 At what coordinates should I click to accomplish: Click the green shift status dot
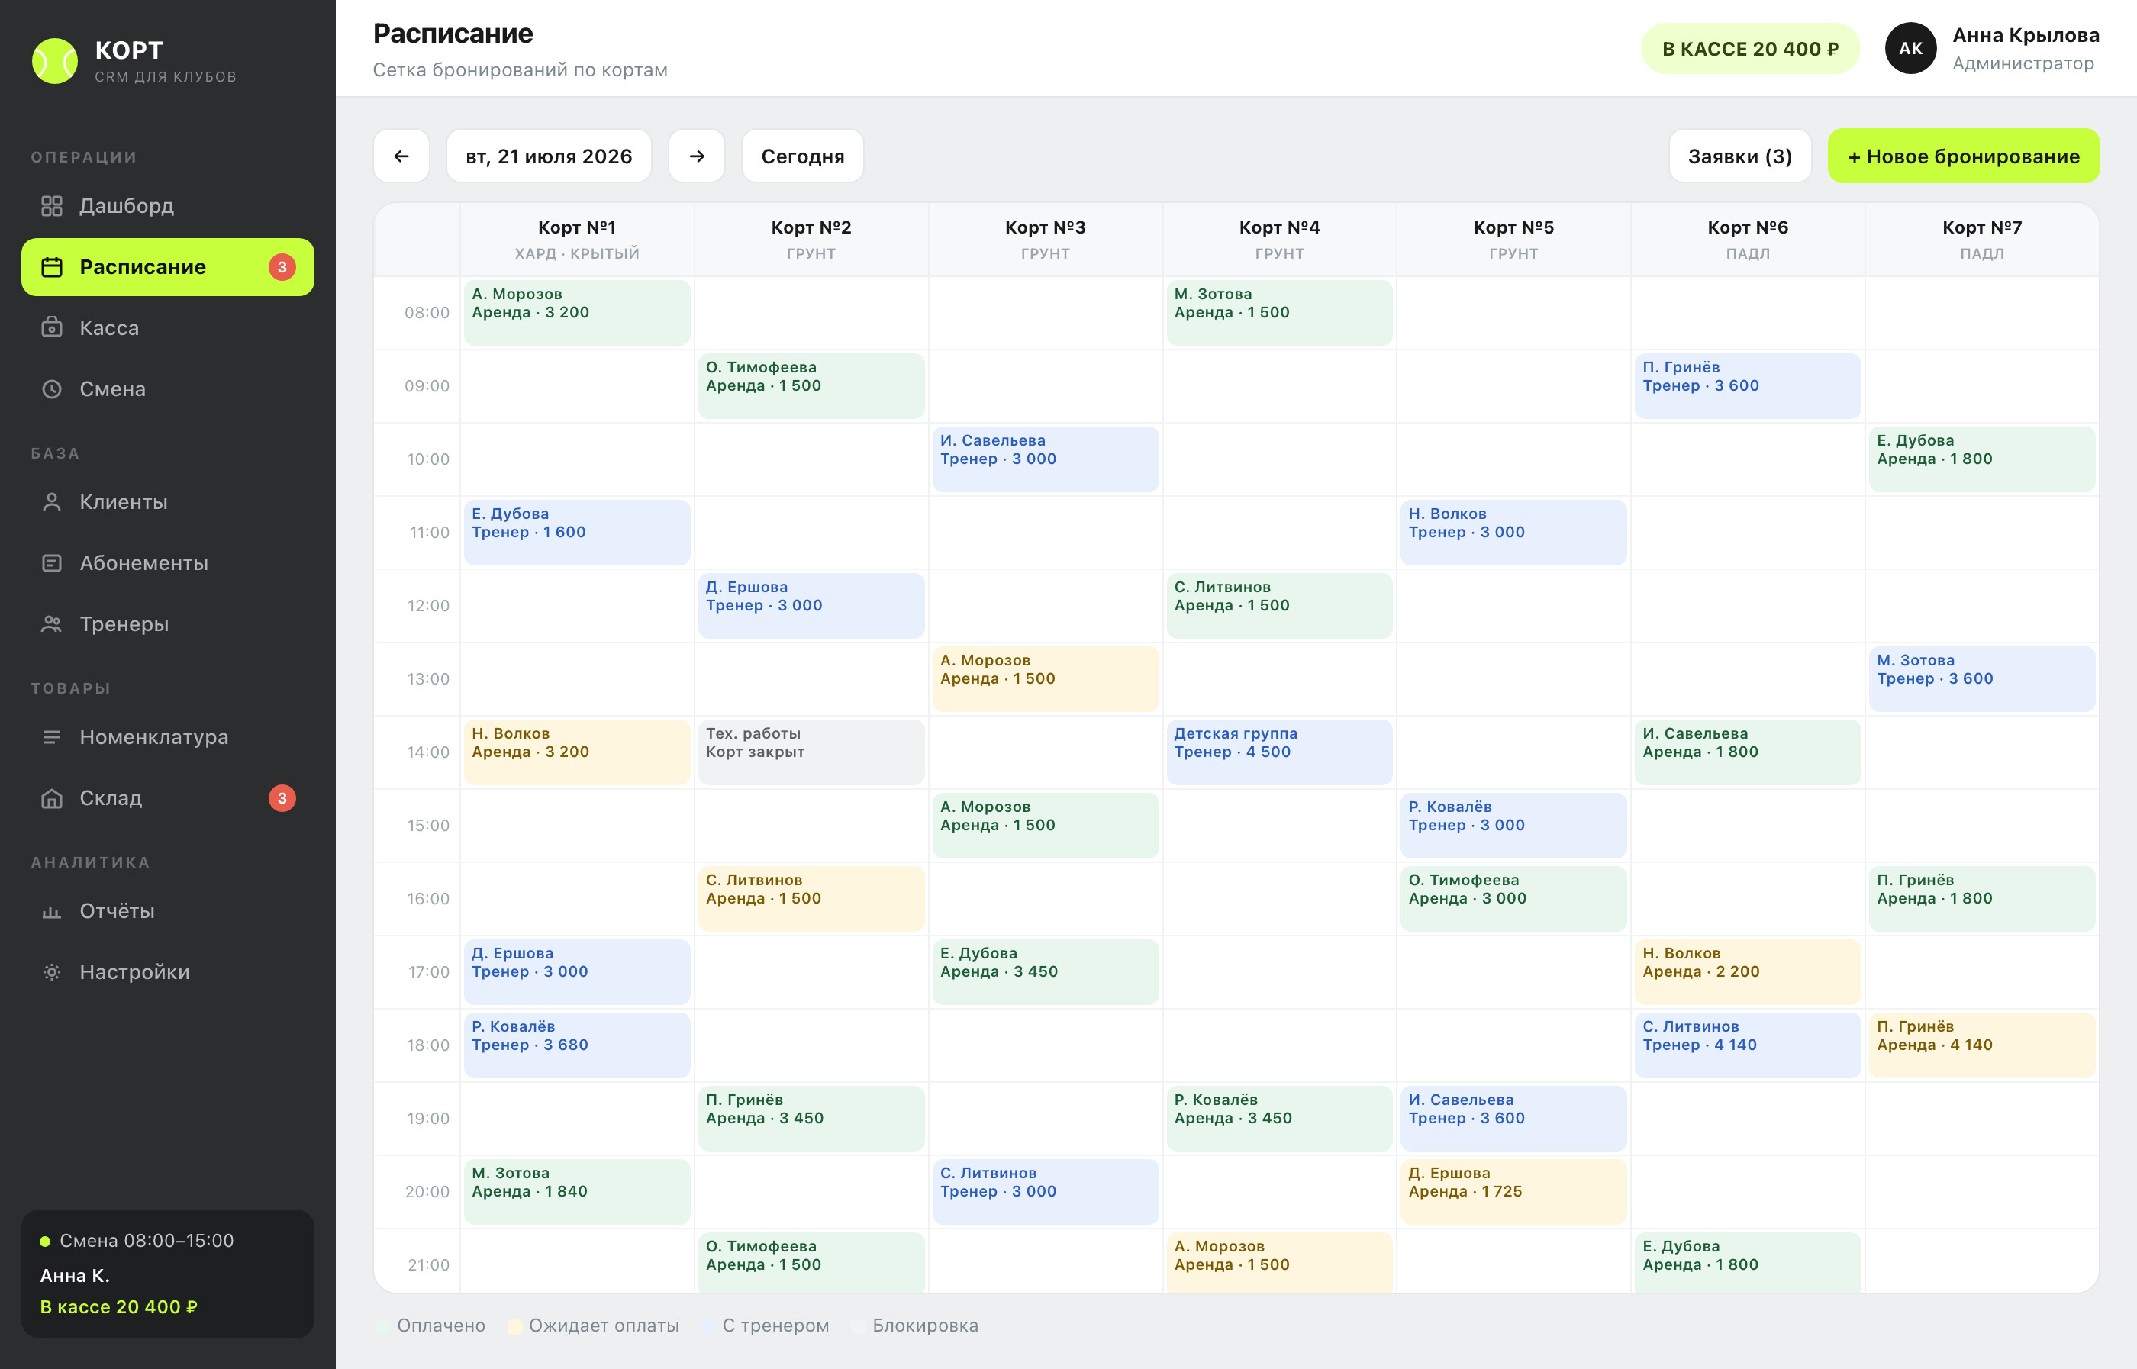pyautogui.click(x=45, y=1241)
